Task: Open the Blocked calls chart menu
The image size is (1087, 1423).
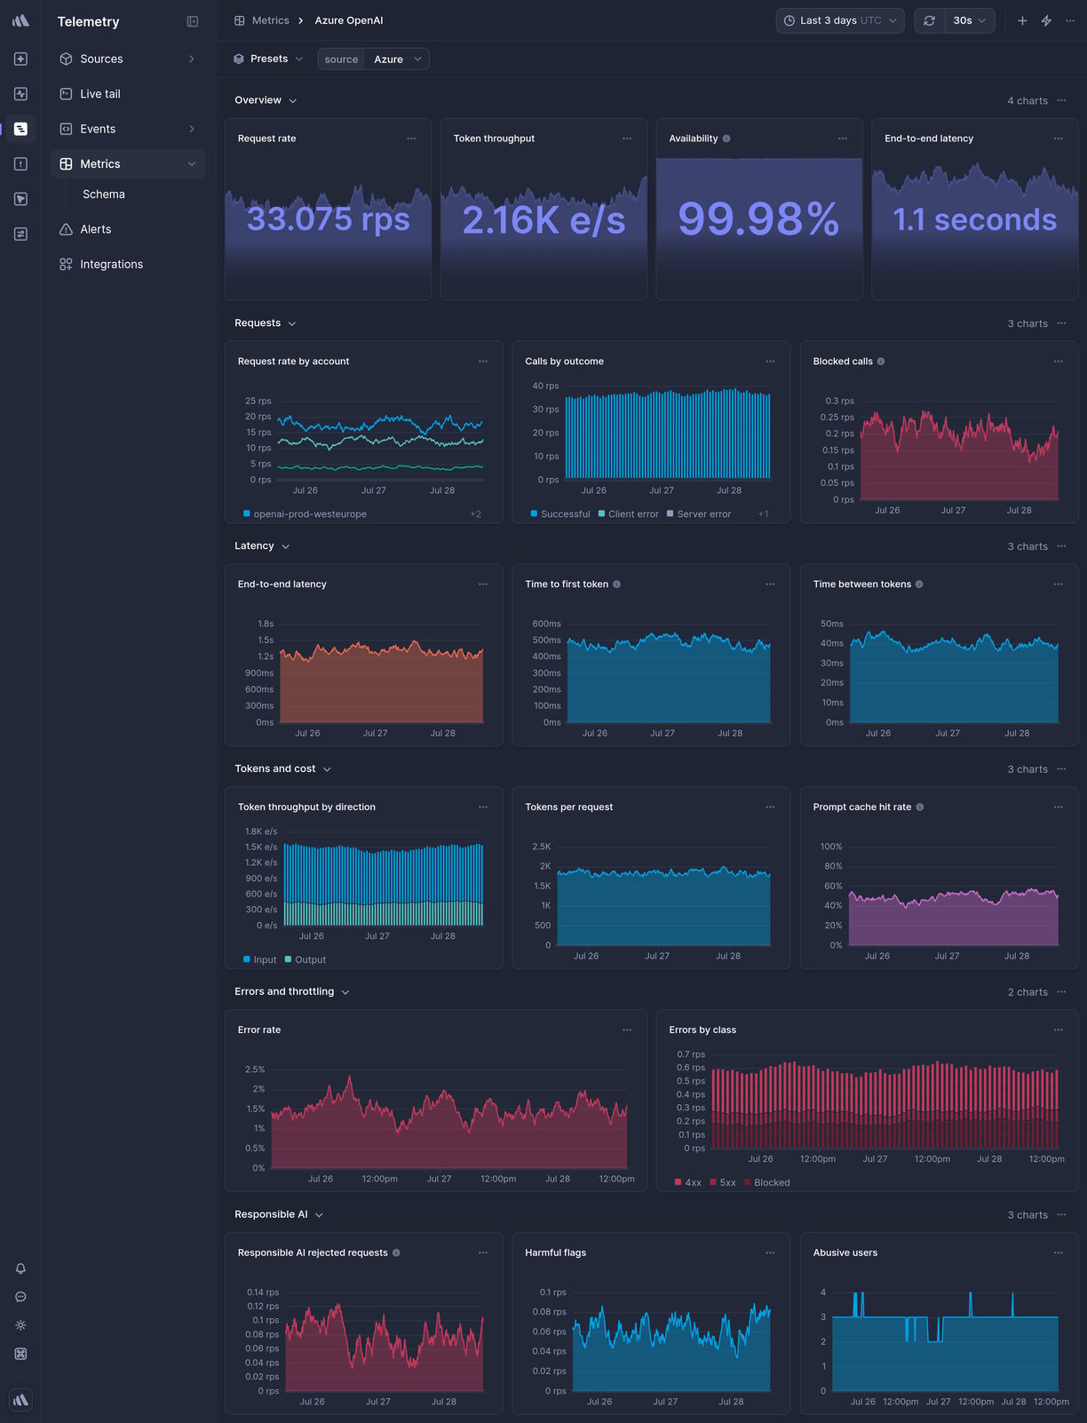Action: 1059,362
